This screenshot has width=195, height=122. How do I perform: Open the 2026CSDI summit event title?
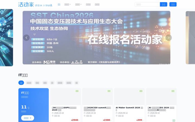coord(97,109)
